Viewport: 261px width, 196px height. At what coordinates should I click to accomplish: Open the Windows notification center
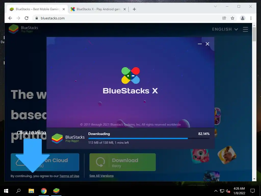[x=253, y=191]
